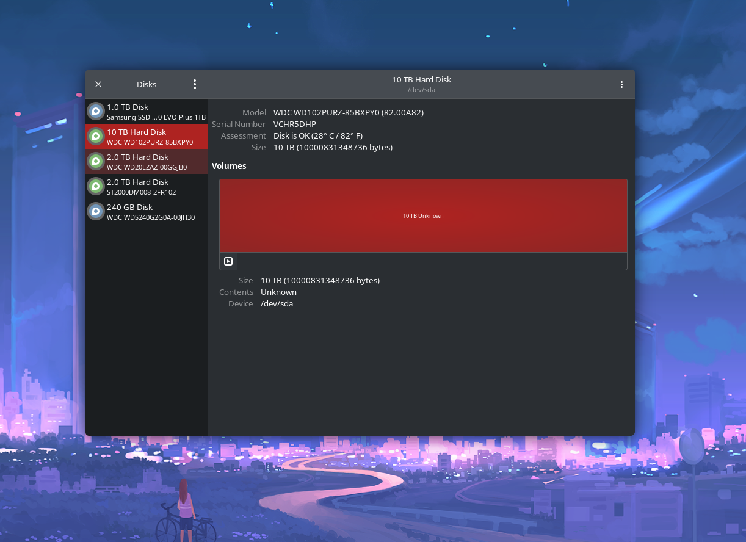Screen dimensions: 746x542
Task: Click the ST2000DM008 hard disk drive icon
Action: (x=96, y=186)
